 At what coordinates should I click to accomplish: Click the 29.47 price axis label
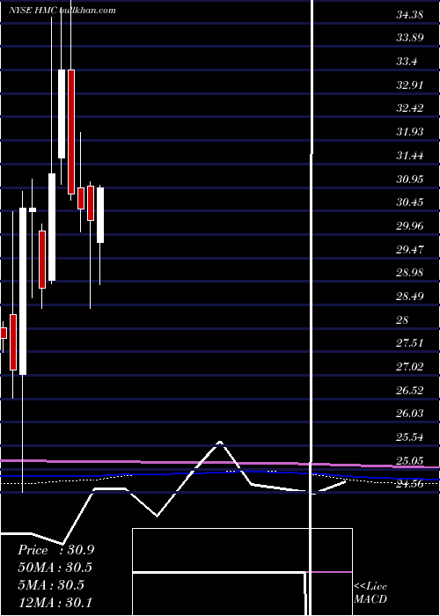point(410,249)
